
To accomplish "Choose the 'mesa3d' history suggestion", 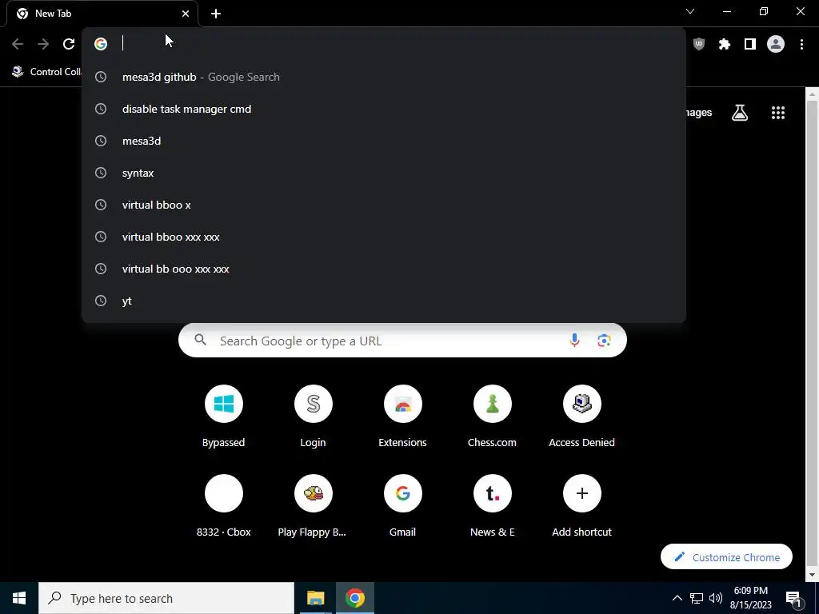I will click(x=384, y=141).
